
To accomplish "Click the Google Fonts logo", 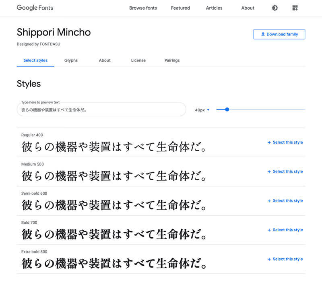I will pos(35,8).
